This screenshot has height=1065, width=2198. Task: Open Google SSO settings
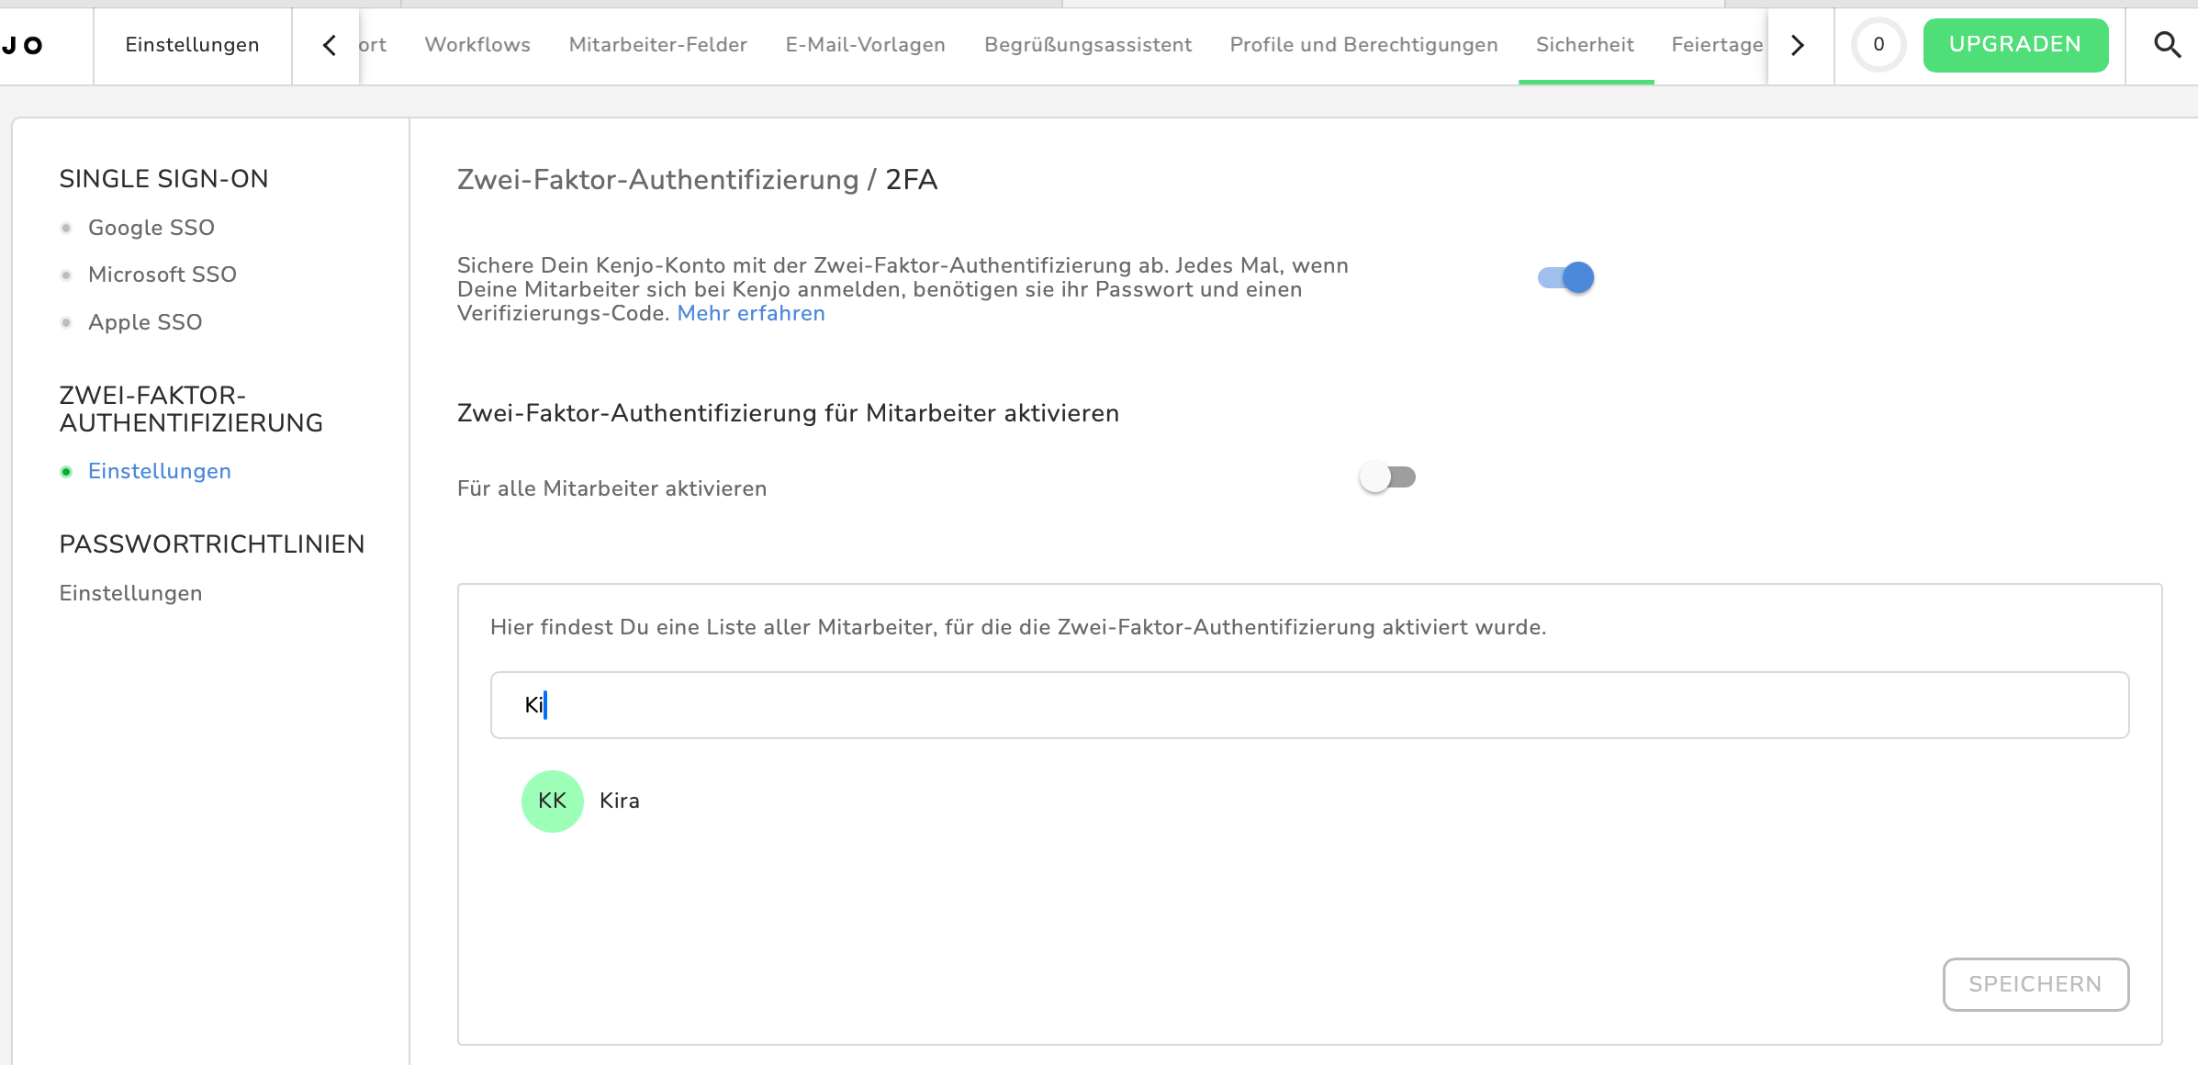[151, 228]
